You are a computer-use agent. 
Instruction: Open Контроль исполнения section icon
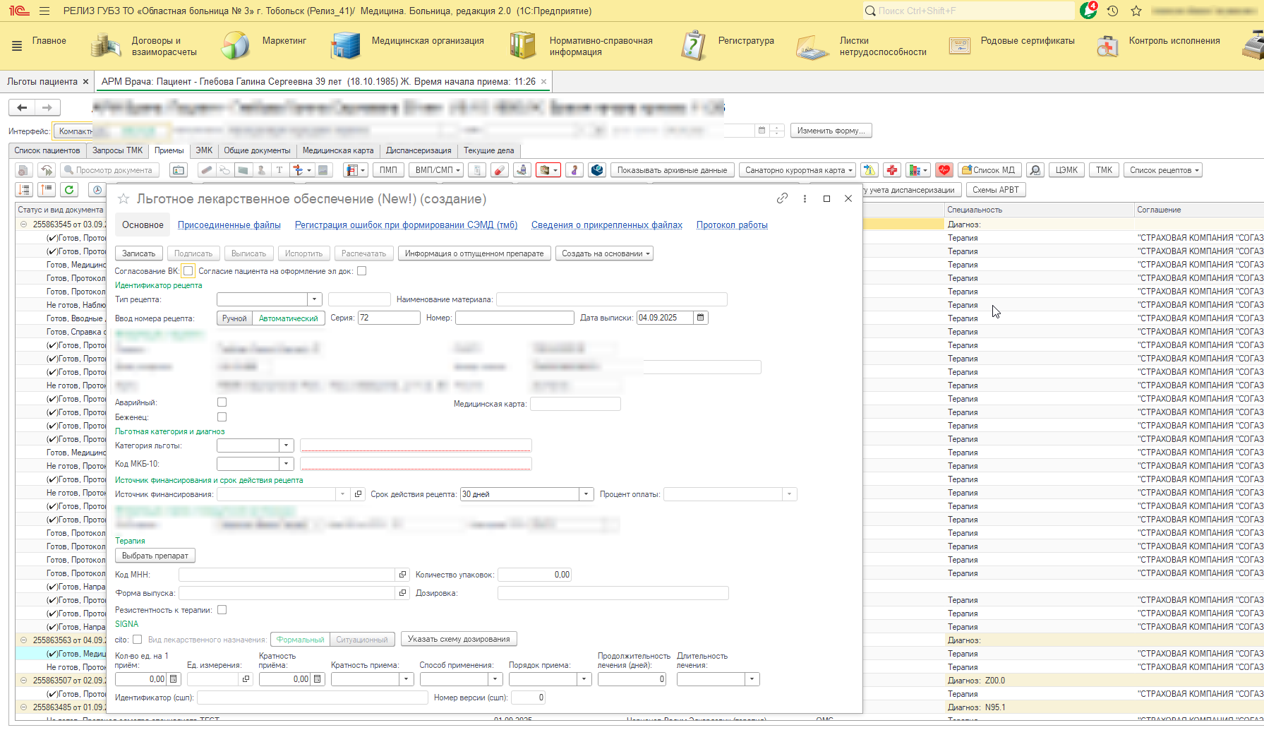1107,47
